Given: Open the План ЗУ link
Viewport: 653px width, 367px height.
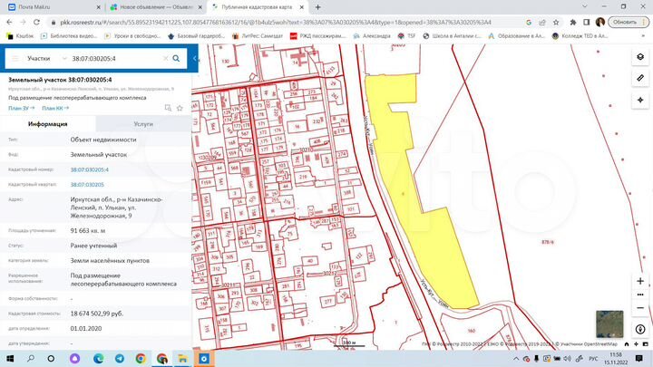Looking at the screenshot, I should [x=20, y=108].
